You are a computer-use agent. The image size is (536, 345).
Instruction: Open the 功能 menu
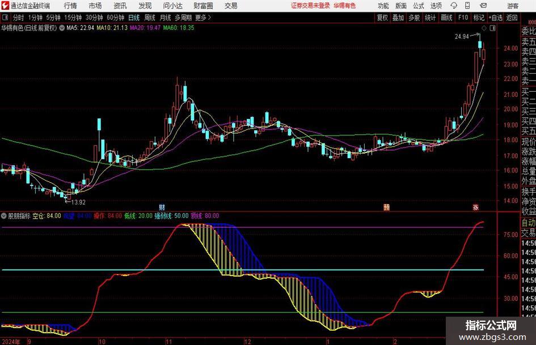pyautogui.click(x=383, y=6)
